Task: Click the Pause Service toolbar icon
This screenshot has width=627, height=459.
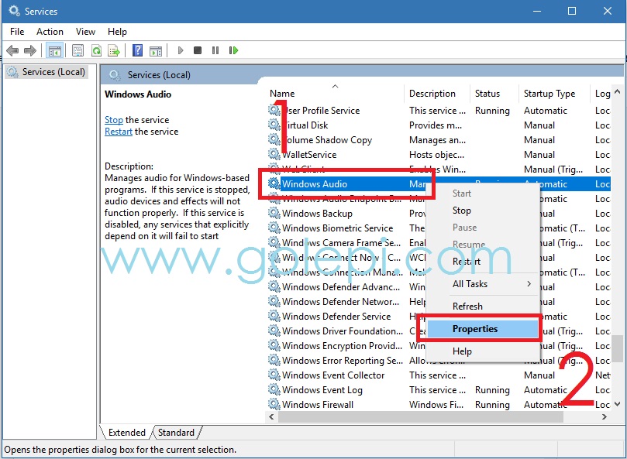Action: (215, 50)
